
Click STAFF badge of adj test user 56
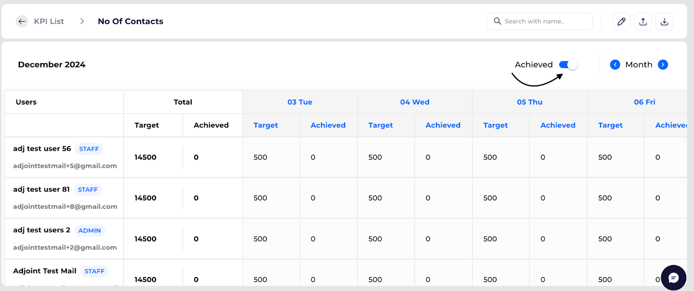(x=89, y=149)
